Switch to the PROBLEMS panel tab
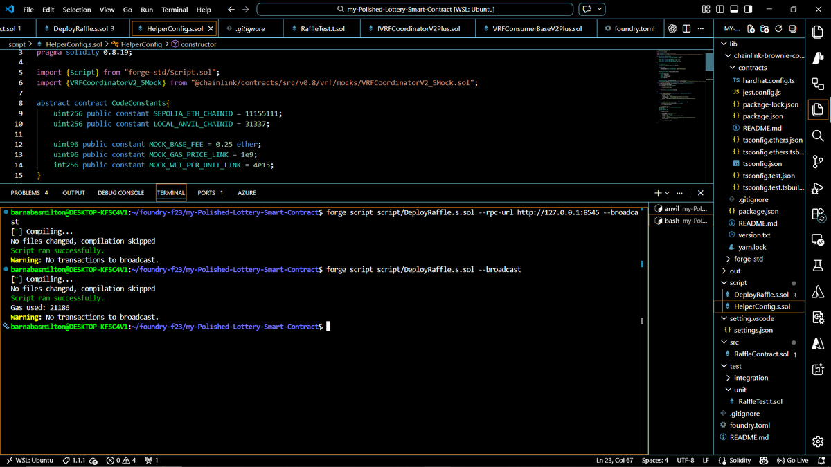The width and height of the screenshot is (831, 467). pos(29,193)
